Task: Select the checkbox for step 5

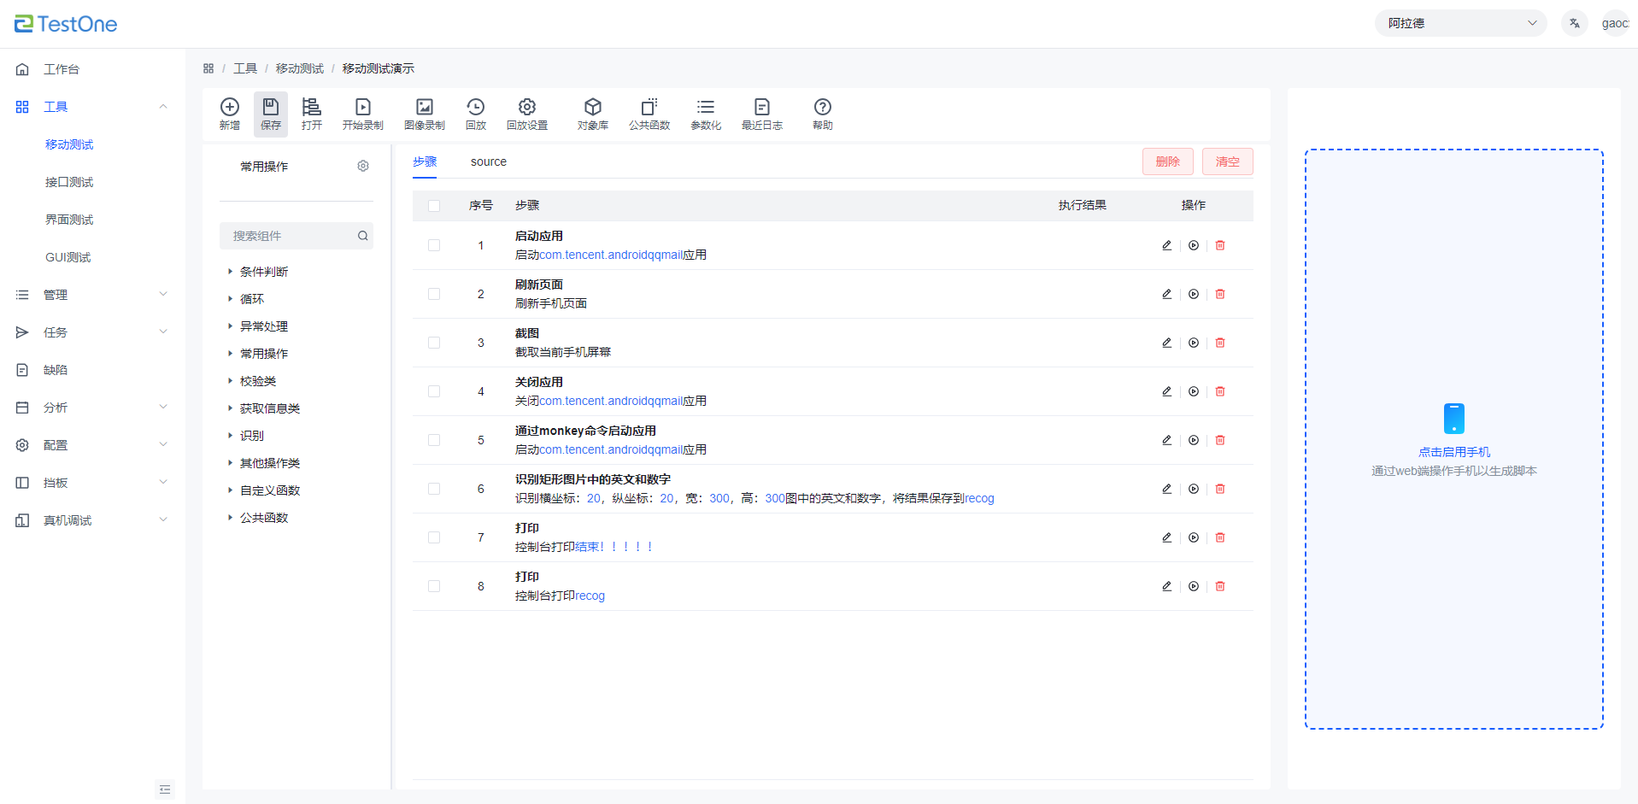Action: [x=434, y=440]
